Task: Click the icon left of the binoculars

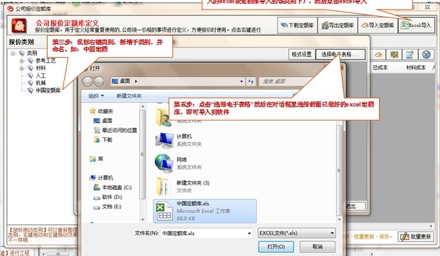Action: [x=378, y=55]
